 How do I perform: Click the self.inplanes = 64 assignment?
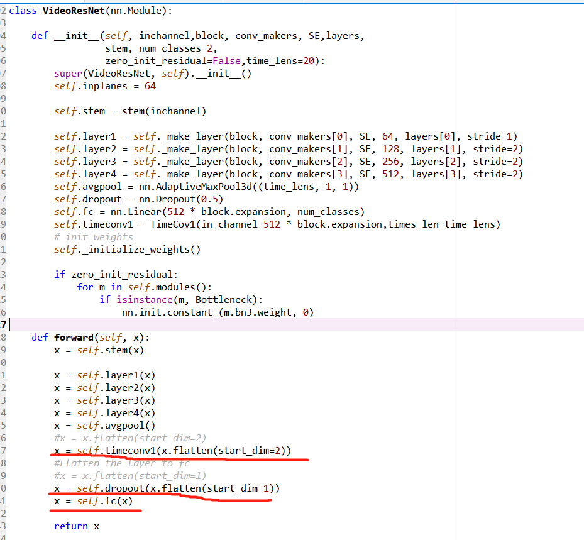pos(104,86)
